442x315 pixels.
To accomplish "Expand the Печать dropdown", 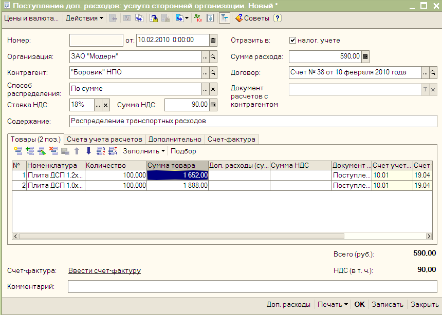I will 333,304.
